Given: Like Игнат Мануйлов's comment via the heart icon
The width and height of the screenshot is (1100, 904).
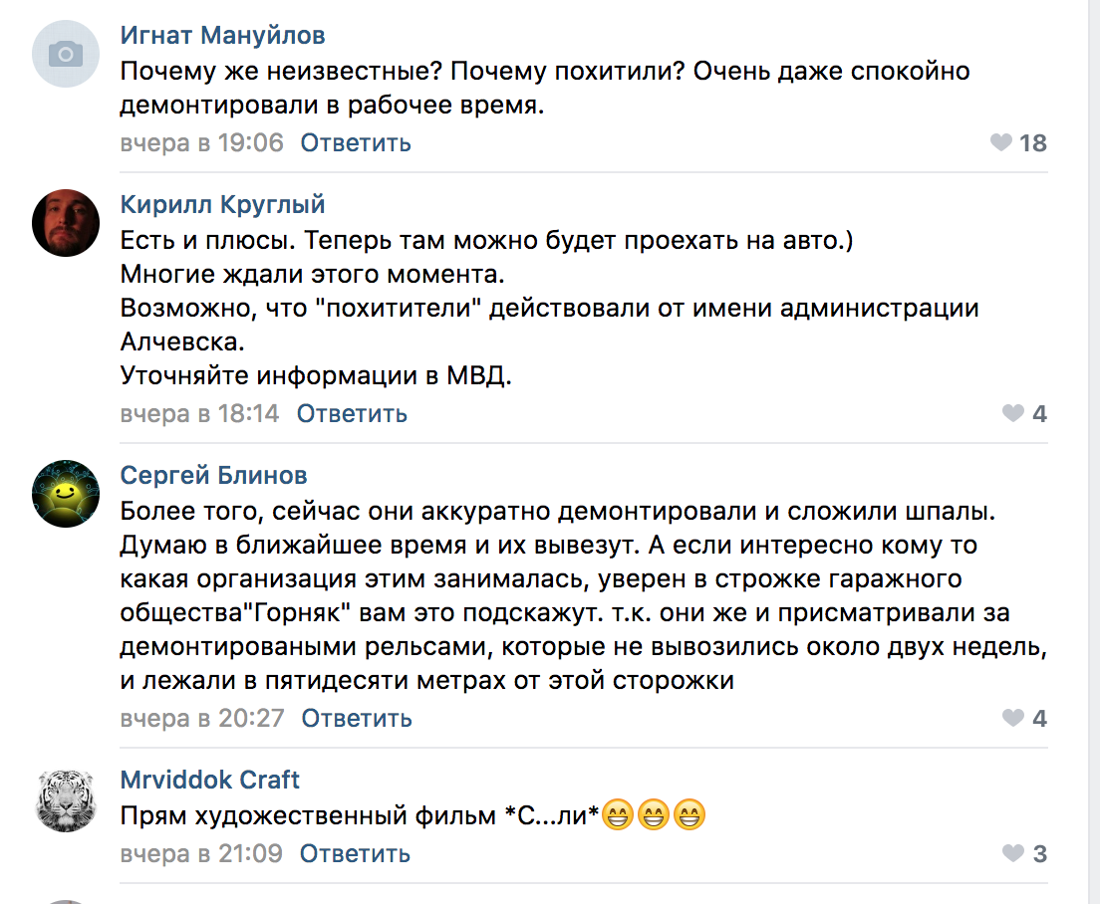Looking at the screenshot, I should pos(1001,142).
